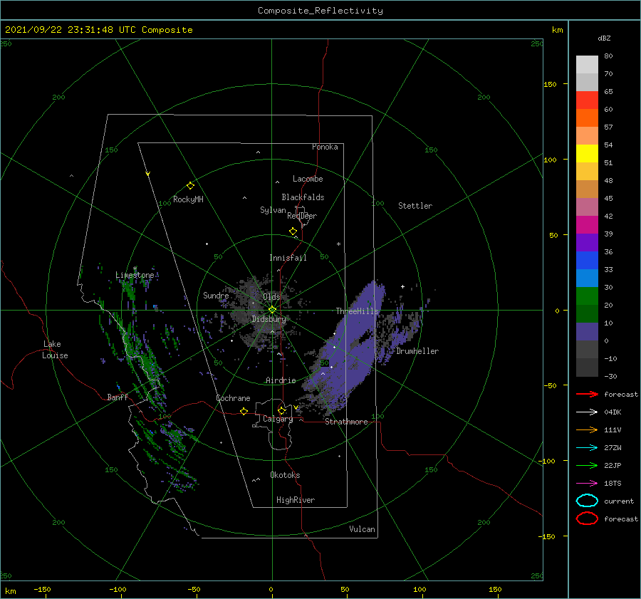This screenshot has width=641, height=599.
Task: Select the light grey 70 dBZ color swatch
Action: (x=587, y=65)
